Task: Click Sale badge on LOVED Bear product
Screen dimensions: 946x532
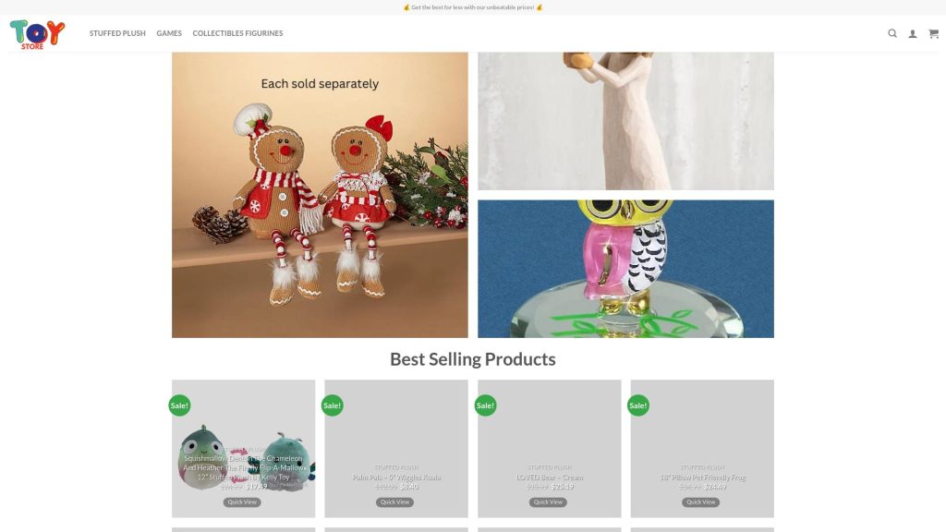Action: pyautogui.click(x=486, y=405)
